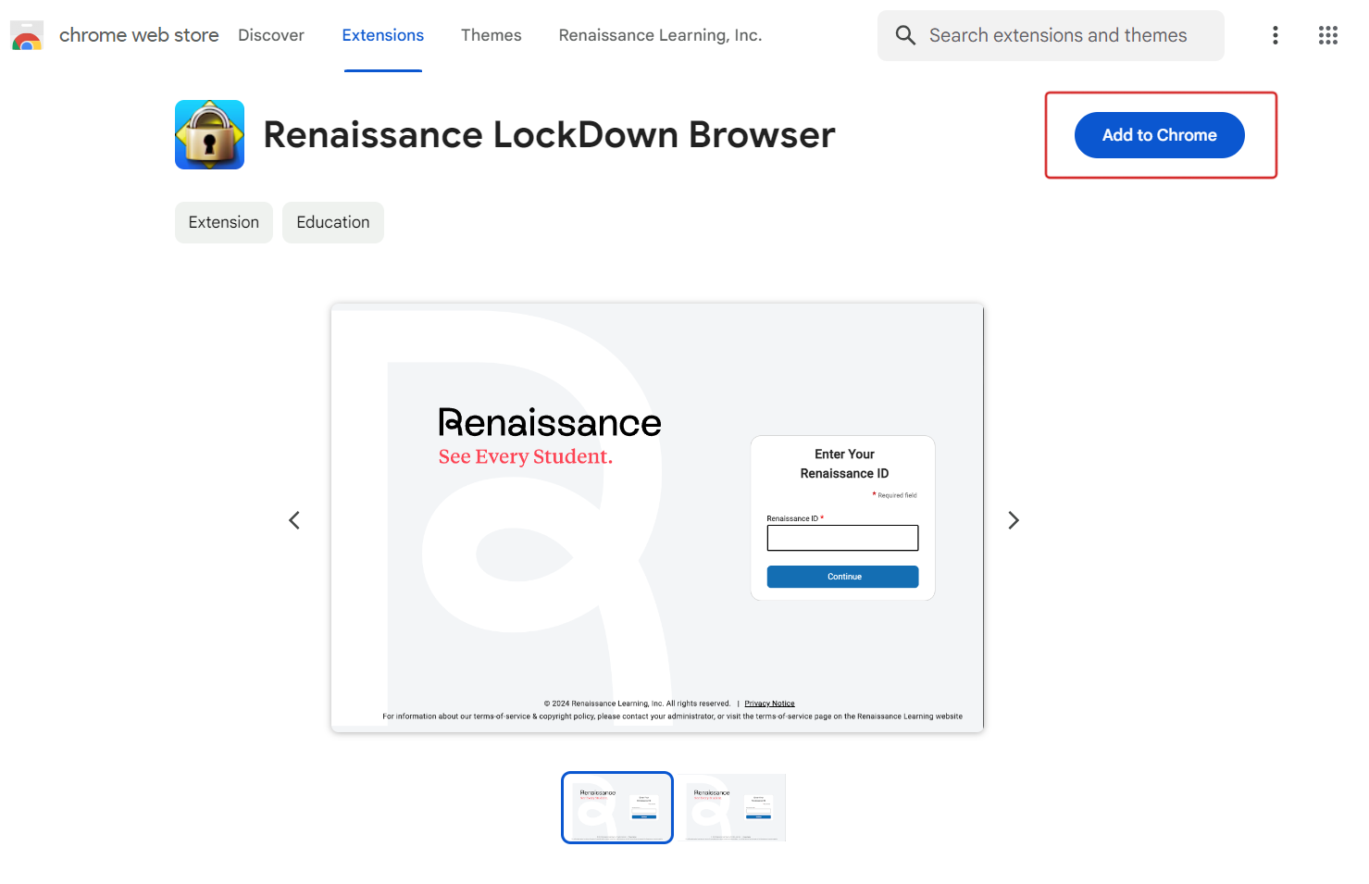The width and height of the screenshot is (1369, 884).
Task: Focus the Search extensions and themes field
Action: coord(1051,35)
